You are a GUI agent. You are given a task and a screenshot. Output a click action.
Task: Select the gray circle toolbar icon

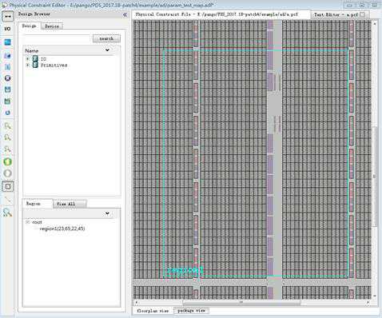tap(8, 173)
